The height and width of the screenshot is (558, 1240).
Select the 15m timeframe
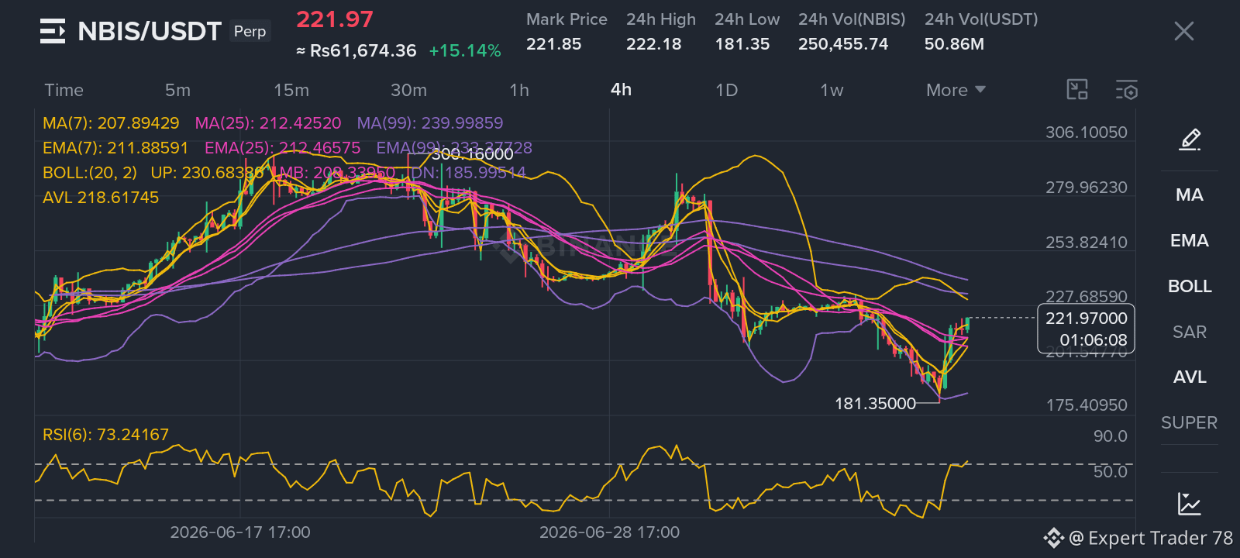click(291, 90)
